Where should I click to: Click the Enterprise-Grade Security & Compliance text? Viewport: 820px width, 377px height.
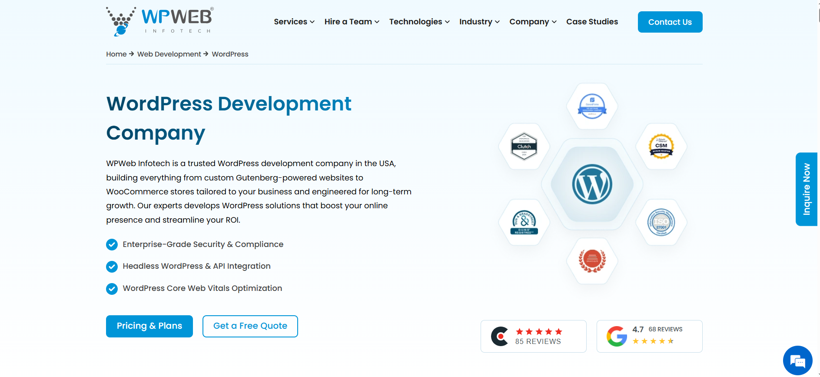(203, 244)
